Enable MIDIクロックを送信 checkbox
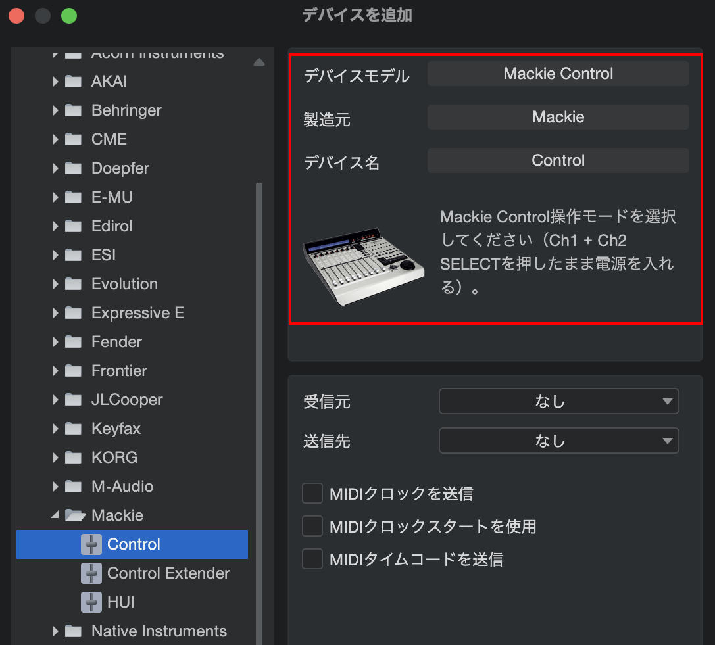 click(312, 493)
